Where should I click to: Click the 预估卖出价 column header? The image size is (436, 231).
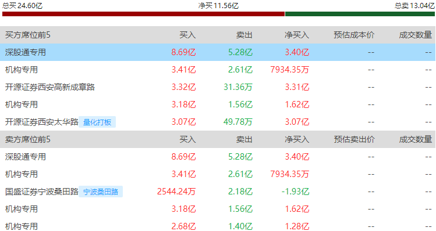(354, 139)
